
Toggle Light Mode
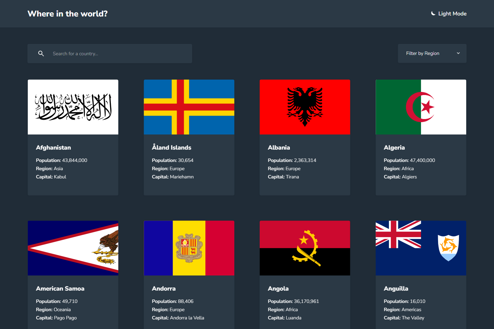pyautogui.click(x=449, y=14)
